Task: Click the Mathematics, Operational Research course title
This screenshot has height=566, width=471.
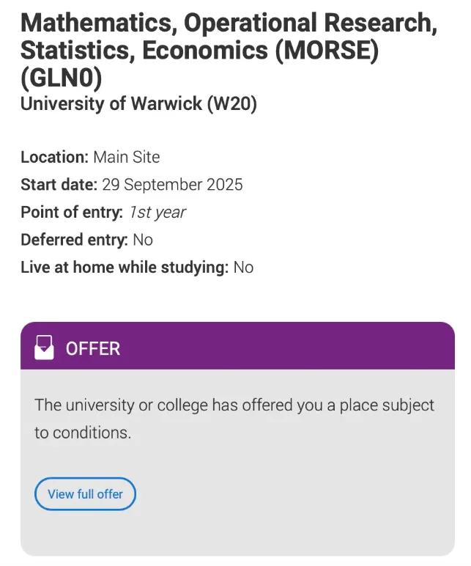Action: 229,50
